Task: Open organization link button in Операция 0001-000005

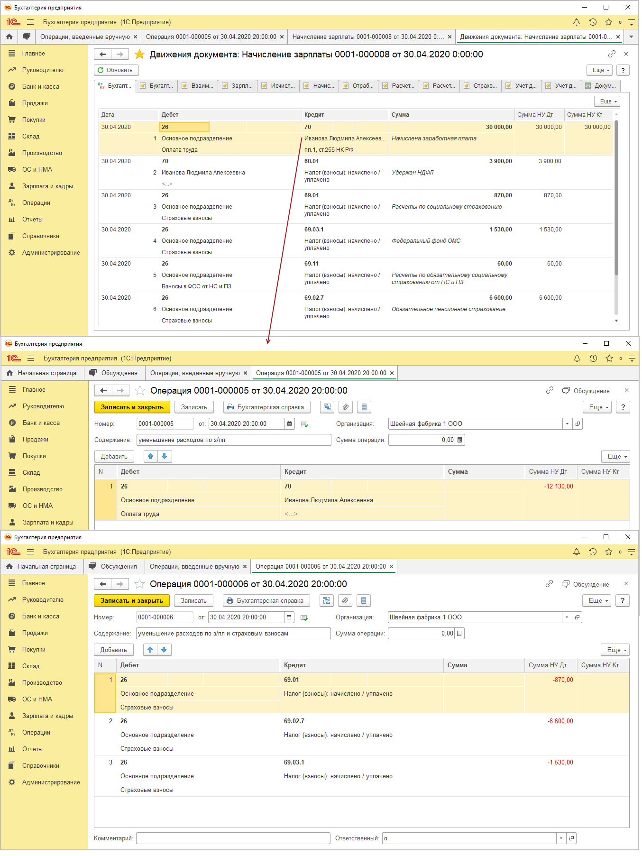Action: point(578,424)
